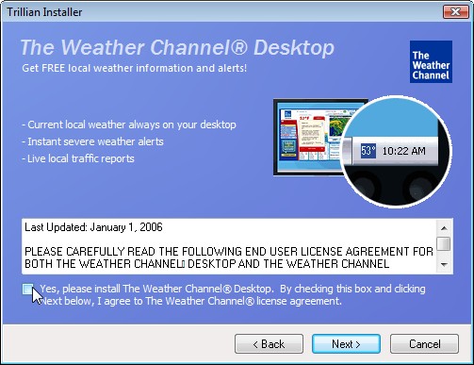The width and height of the screenshot is (474, 365).
Task: Click the "Trillian Installer" title bar text
Action: click(44, 12)
